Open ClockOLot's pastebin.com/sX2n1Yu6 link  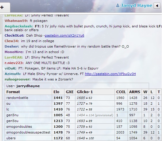click(x=64, y=35)
